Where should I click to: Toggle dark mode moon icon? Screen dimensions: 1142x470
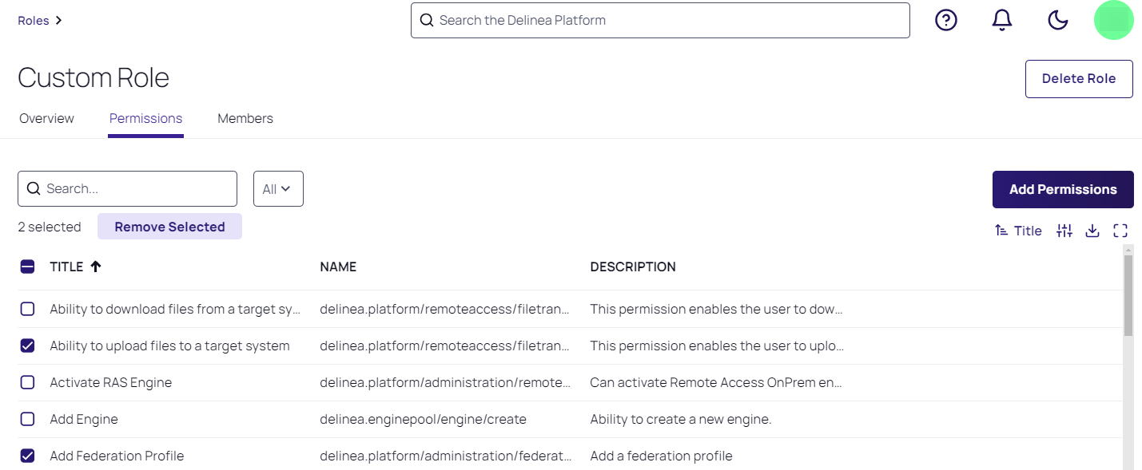pyautogui.click(x=1057, y=21)
